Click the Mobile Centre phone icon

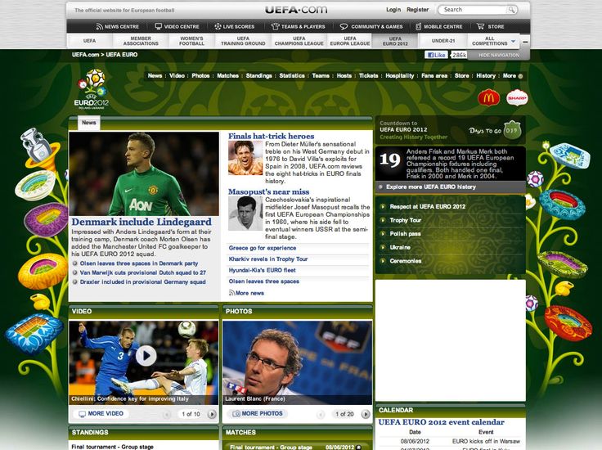click(419, 26)
